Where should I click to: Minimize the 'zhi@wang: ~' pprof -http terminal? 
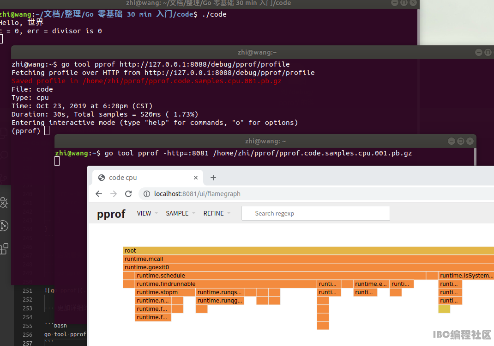pos(452,141)
